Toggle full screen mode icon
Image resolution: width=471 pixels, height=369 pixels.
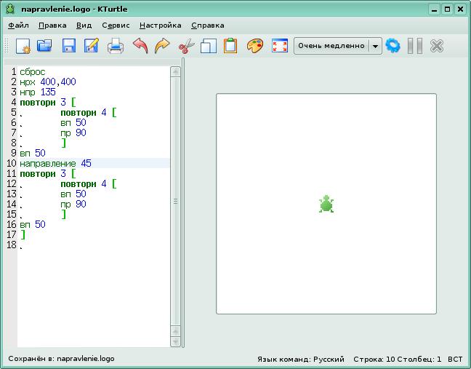coord(279,47)
